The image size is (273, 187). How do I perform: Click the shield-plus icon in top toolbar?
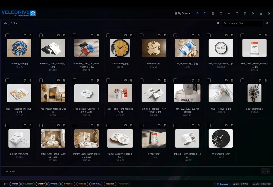point(221,14)
